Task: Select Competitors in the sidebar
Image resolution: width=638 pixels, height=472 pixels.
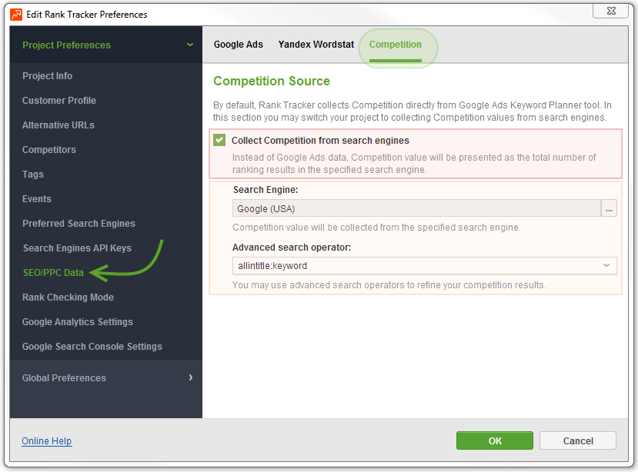Action: (48, 150)
